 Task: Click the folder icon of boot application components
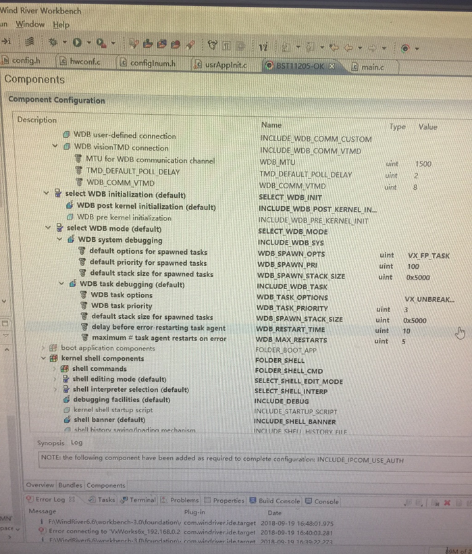(53, 348)
